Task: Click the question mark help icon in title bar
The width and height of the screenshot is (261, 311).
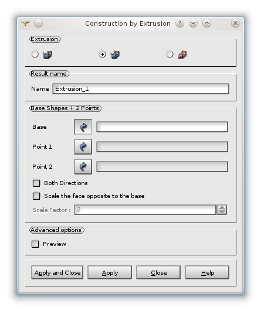Action: click(179, 23)
